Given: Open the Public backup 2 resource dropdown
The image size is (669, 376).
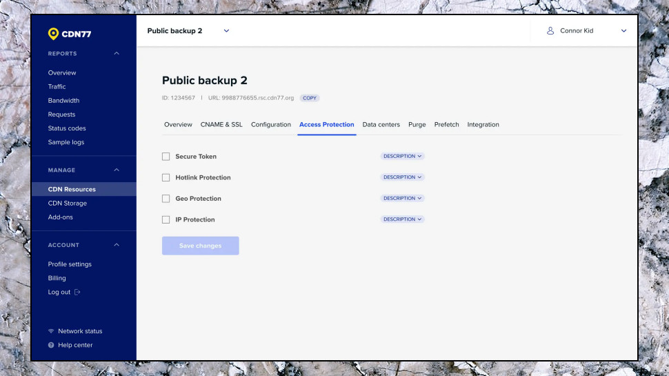Looking at the screenshot, I should pos(226,31).
